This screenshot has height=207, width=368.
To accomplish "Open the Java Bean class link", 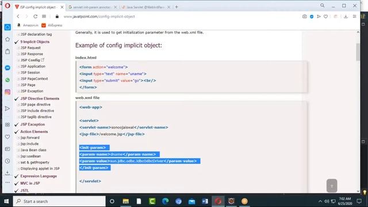I will click(33, 150).
